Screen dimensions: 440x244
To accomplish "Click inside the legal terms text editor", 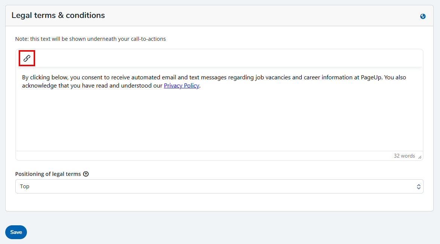I will (x=219, y=110).
